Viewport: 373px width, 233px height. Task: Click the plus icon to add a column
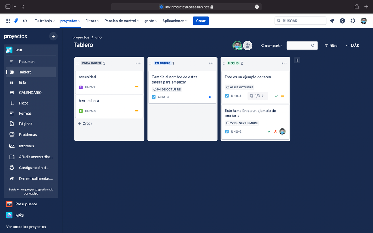pos(297,60)
